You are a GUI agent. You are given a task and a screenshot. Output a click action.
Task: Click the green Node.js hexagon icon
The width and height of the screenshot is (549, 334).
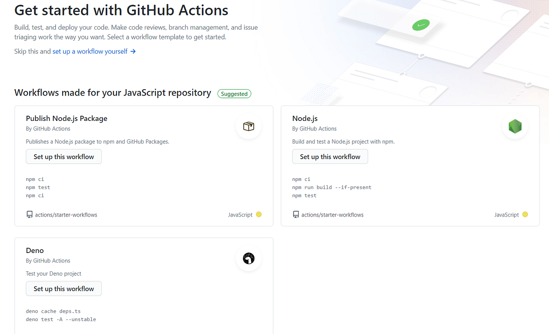515,126
